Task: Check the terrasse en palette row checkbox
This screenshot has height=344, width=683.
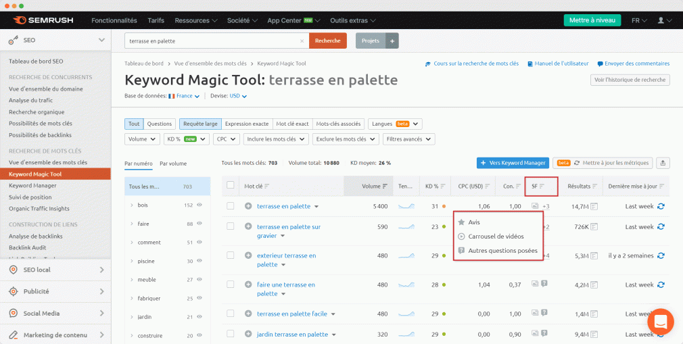Action: 231,206
